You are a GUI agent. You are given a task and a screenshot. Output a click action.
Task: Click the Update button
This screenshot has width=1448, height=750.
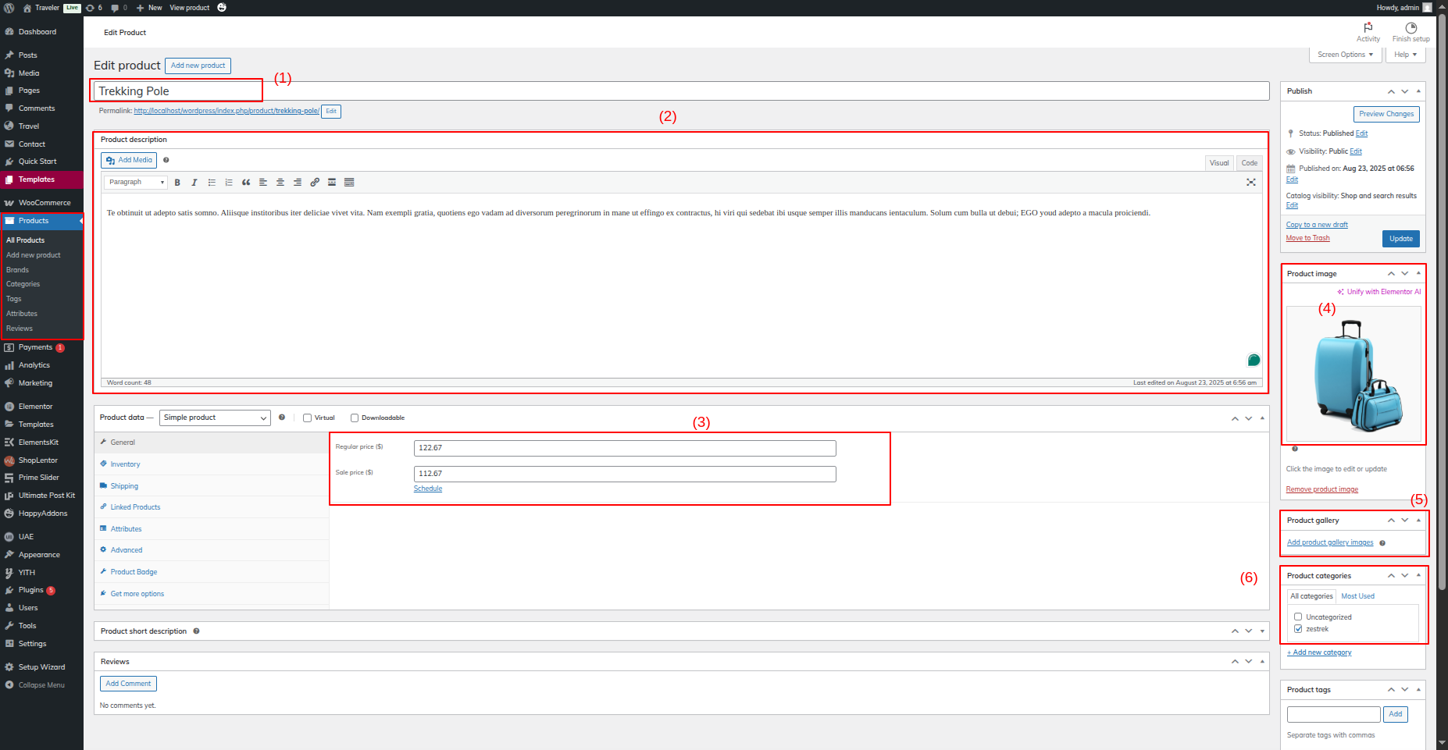click(1400, 239)
